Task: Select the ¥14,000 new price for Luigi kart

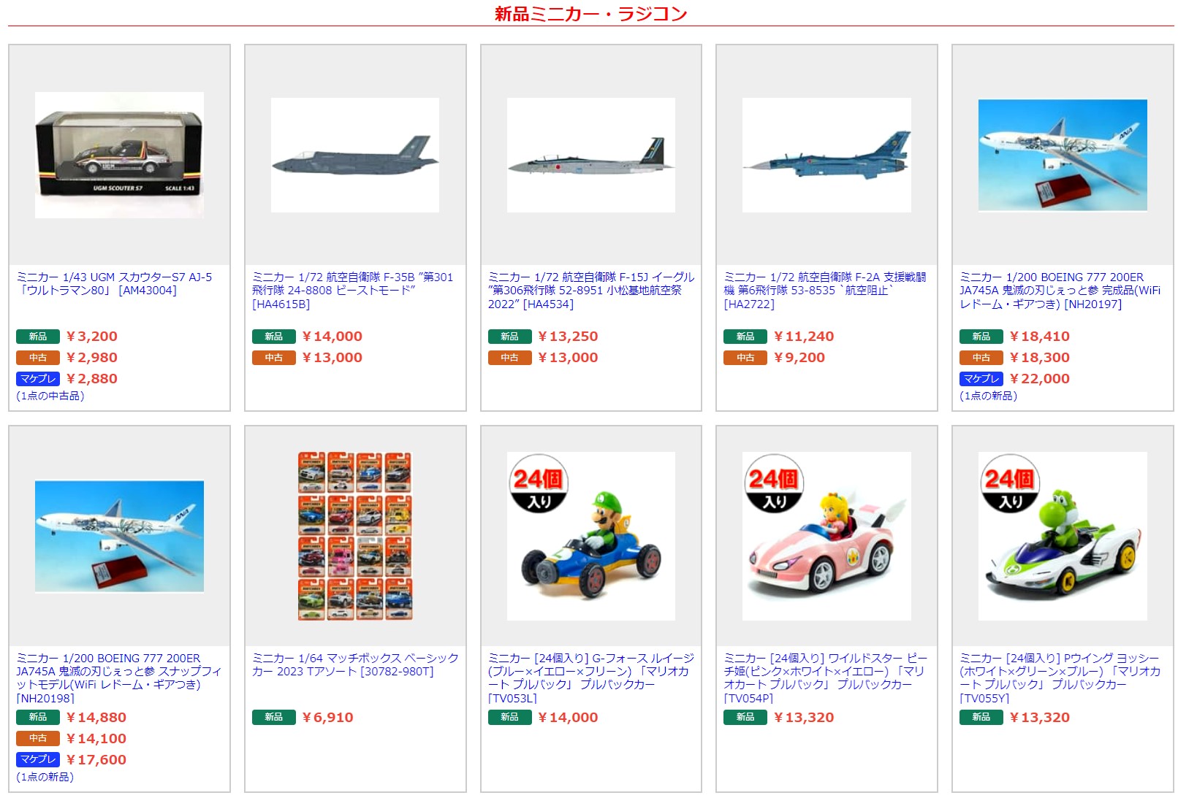Action: click(x=568, y=718)
